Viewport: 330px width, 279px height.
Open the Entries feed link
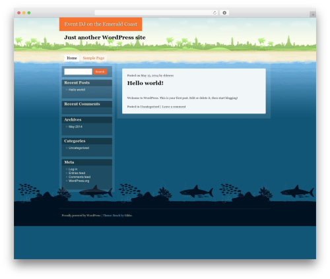point(77,173)
